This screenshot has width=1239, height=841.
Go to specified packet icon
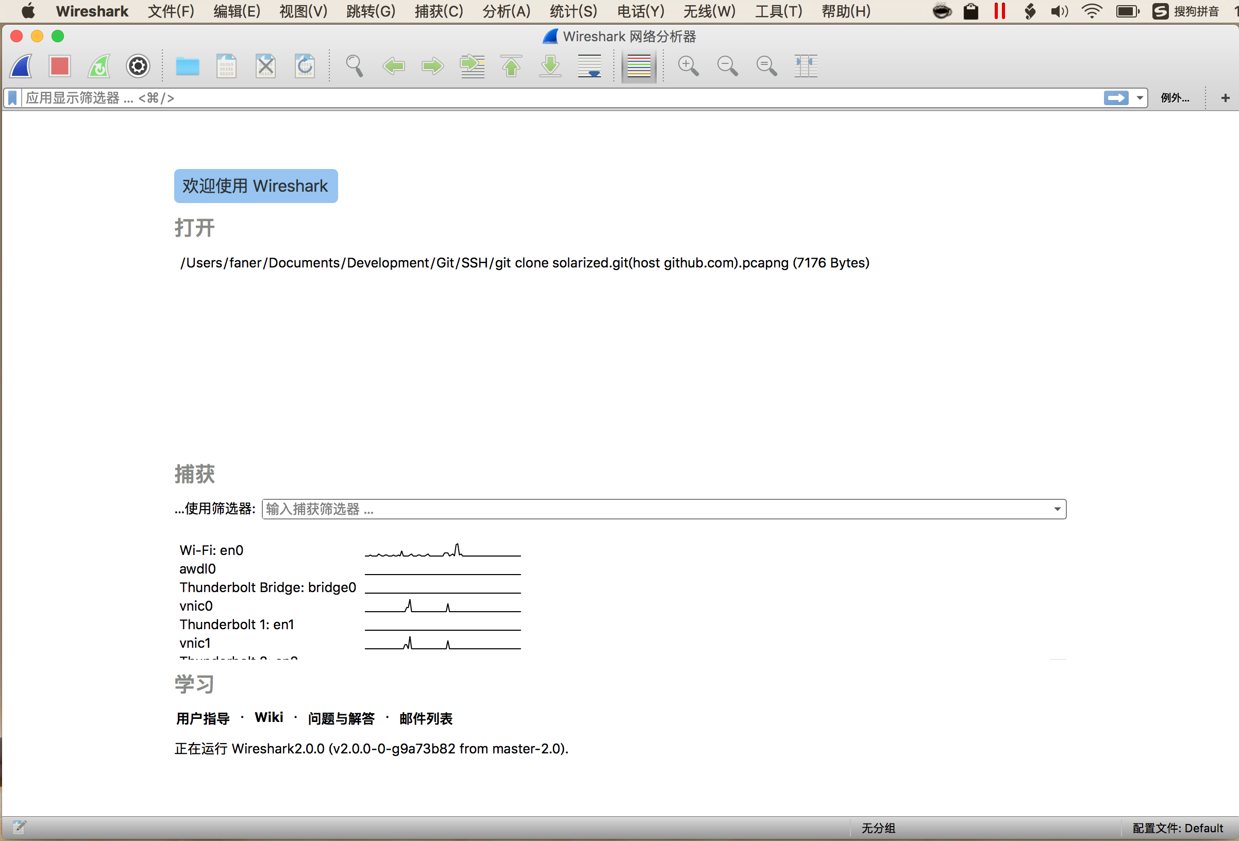point(472,66)
